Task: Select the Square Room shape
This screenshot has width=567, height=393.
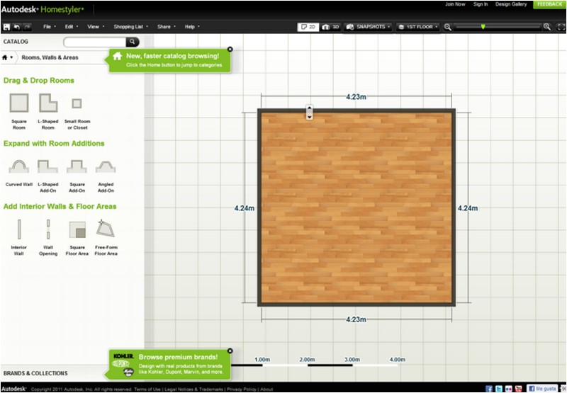Action: pos(18,104)
